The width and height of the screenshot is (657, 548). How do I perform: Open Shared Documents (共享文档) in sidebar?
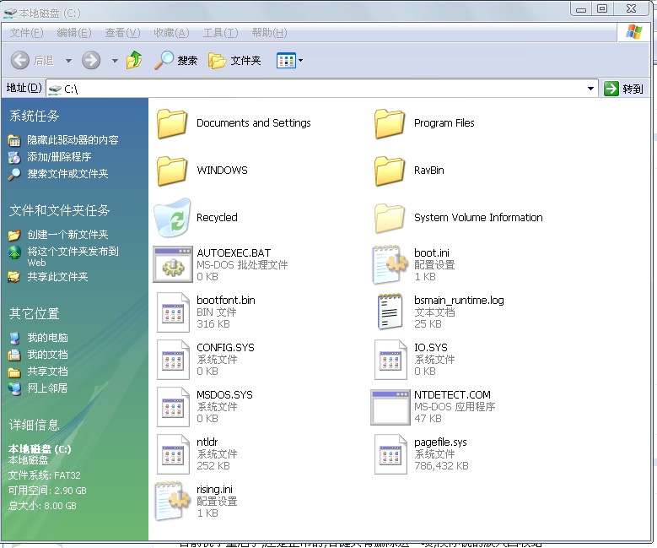(47, 371)
